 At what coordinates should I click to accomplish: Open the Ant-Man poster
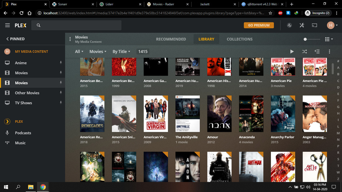tap(251, 167)
